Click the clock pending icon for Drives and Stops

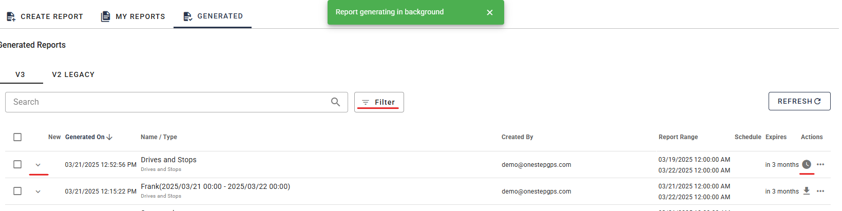[807, 164]
